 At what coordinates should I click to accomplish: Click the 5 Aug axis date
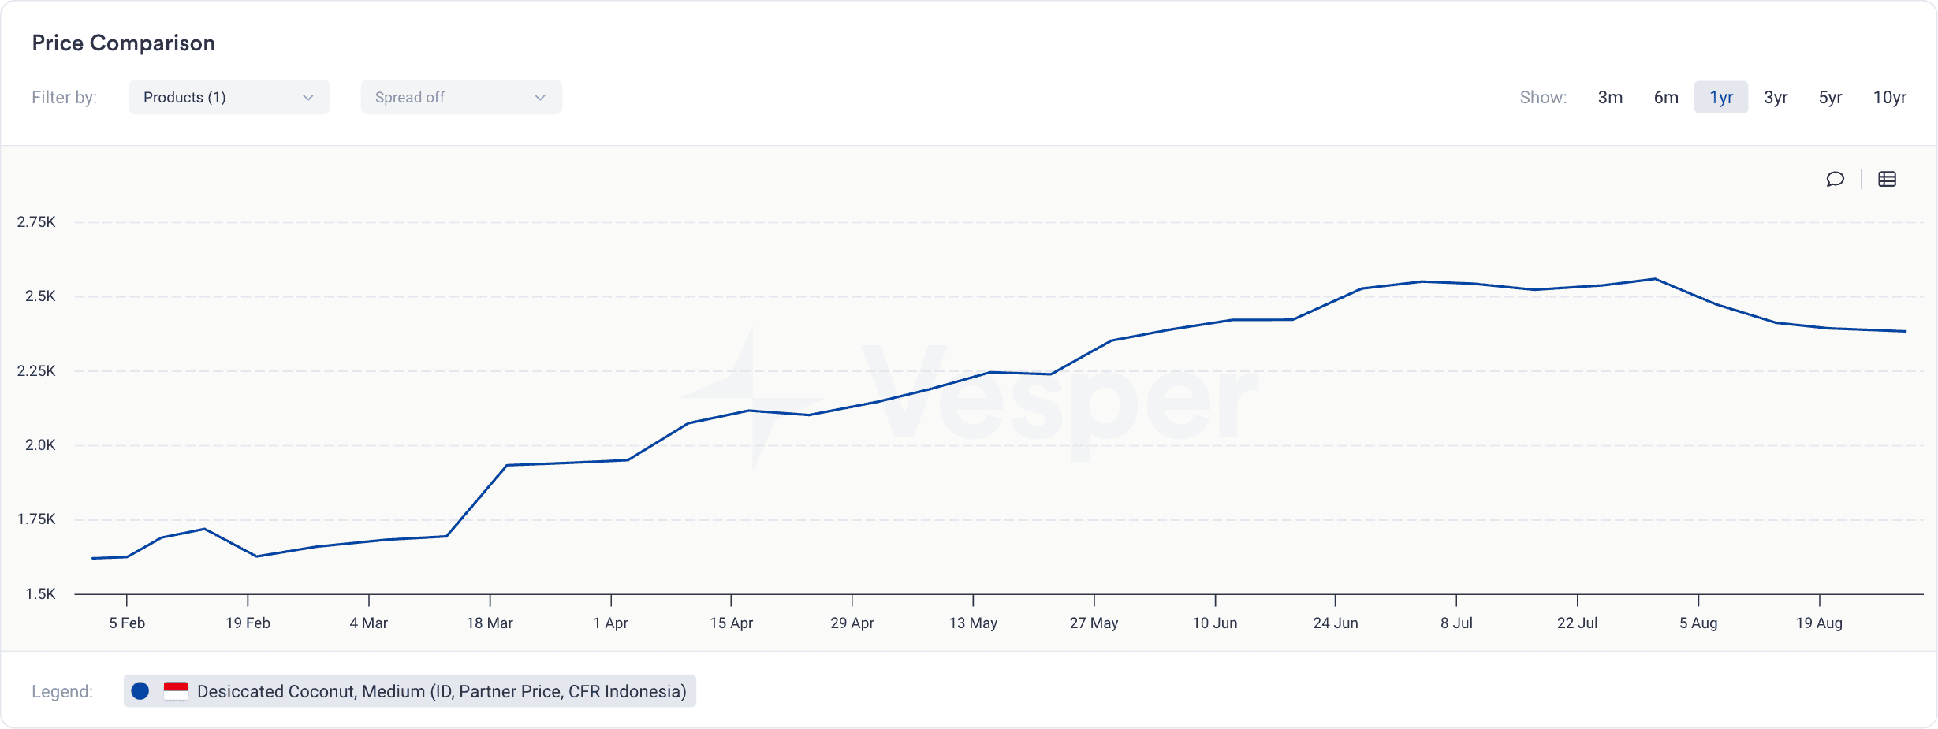pyautogui.click(x=1698, y=623)
